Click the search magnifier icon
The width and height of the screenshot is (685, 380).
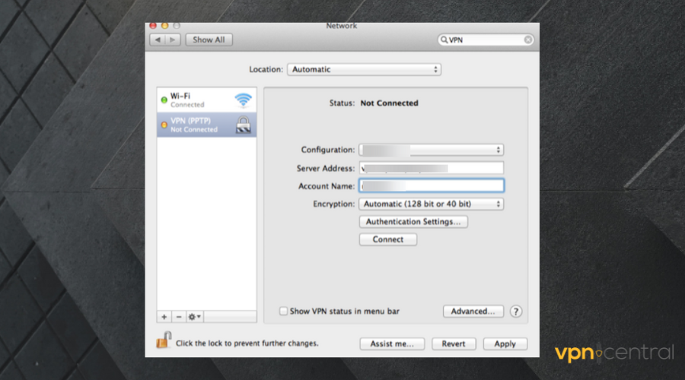click(444, 40)
